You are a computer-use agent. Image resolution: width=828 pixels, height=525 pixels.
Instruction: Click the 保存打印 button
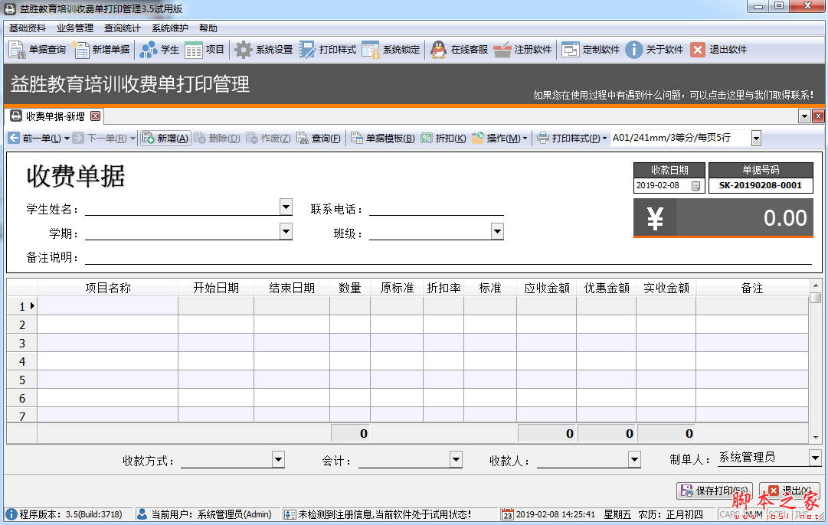click(x=714, y=491)
